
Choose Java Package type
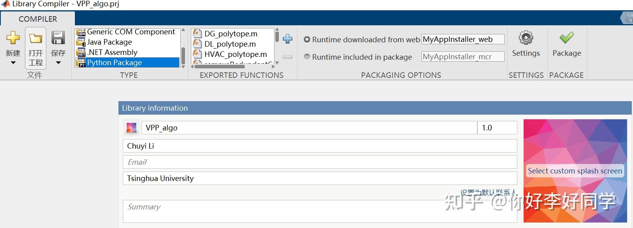tap(109, 42)
